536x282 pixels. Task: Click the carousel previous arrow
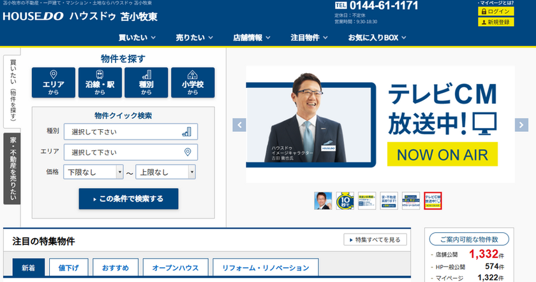[x=239, y=125]
